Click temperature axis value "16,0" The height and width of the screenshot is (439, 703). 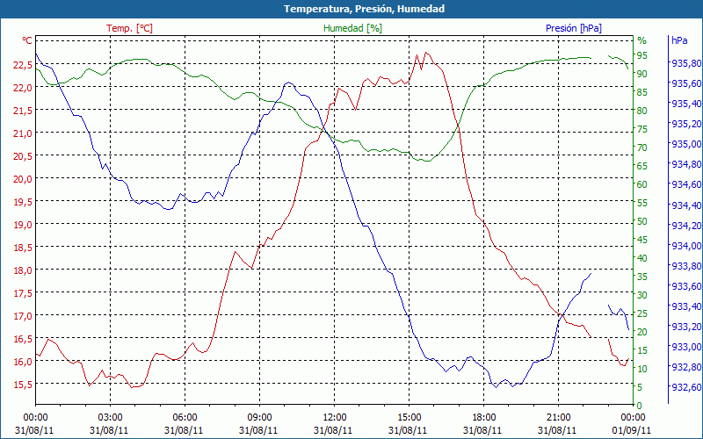pos(23,362)
